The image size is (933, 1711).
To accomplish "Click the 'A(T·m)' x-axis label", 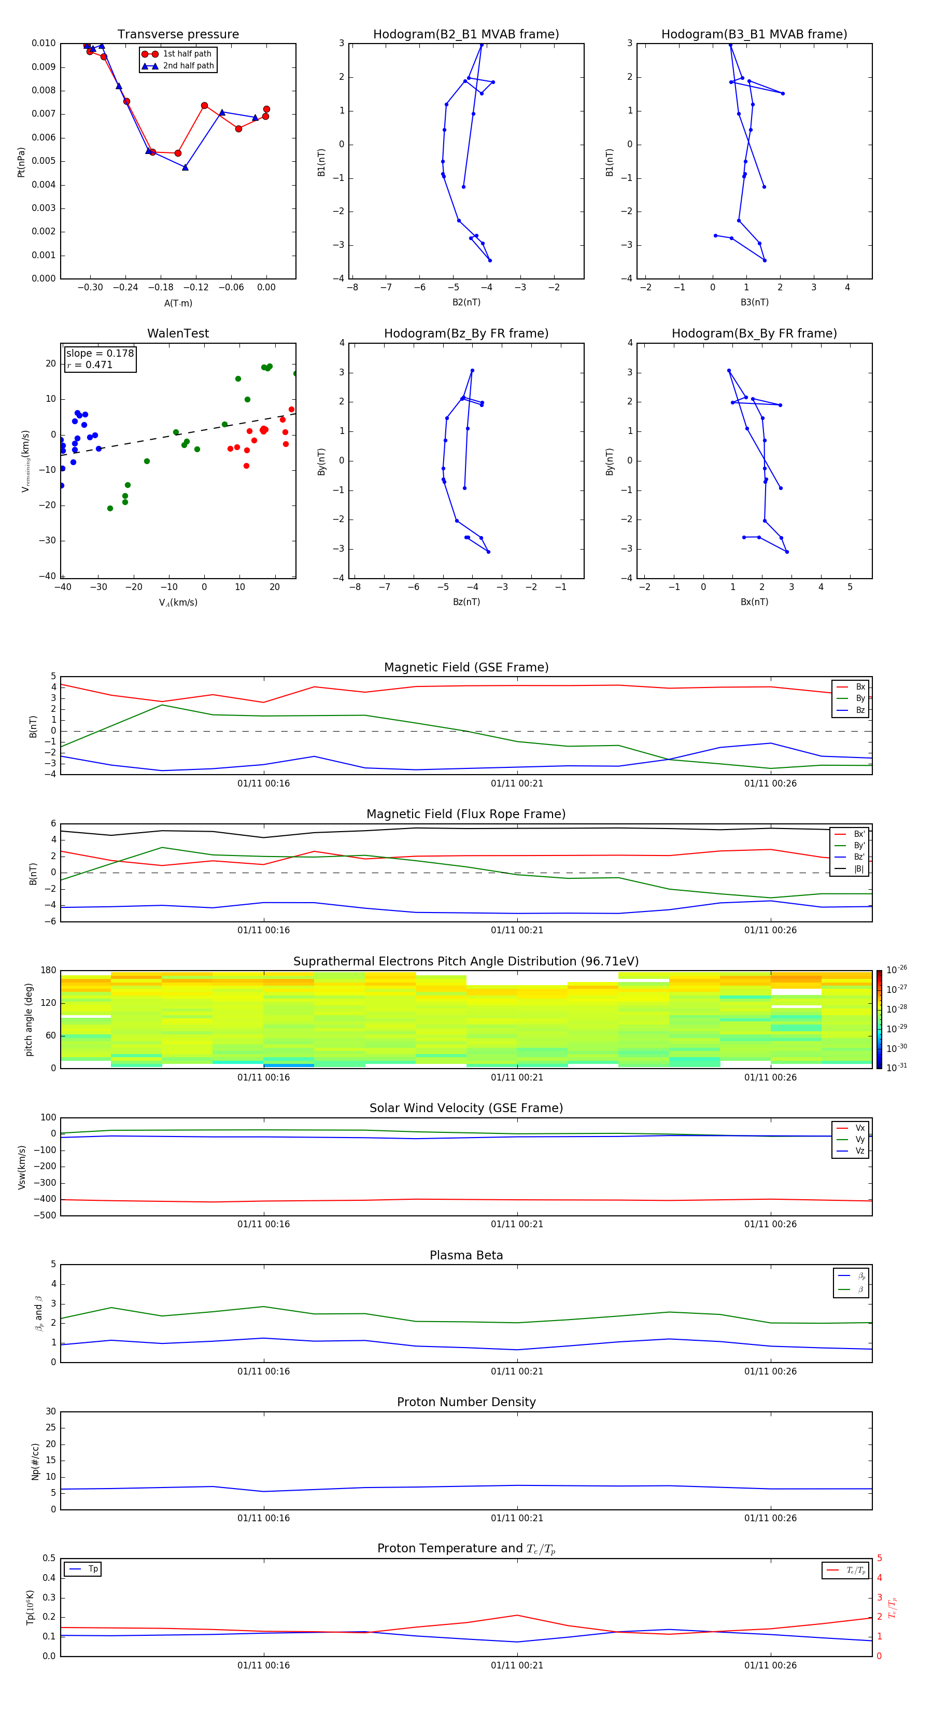I will pos(178,303).
